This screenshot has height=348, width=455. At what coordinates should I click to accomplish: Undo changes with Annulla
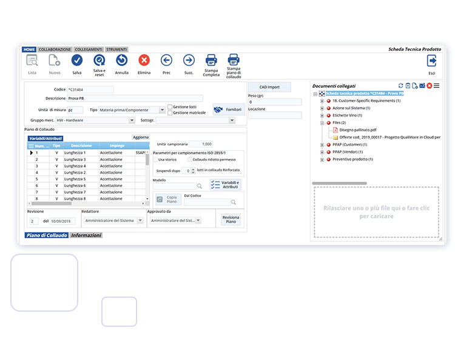pos(121,61)
